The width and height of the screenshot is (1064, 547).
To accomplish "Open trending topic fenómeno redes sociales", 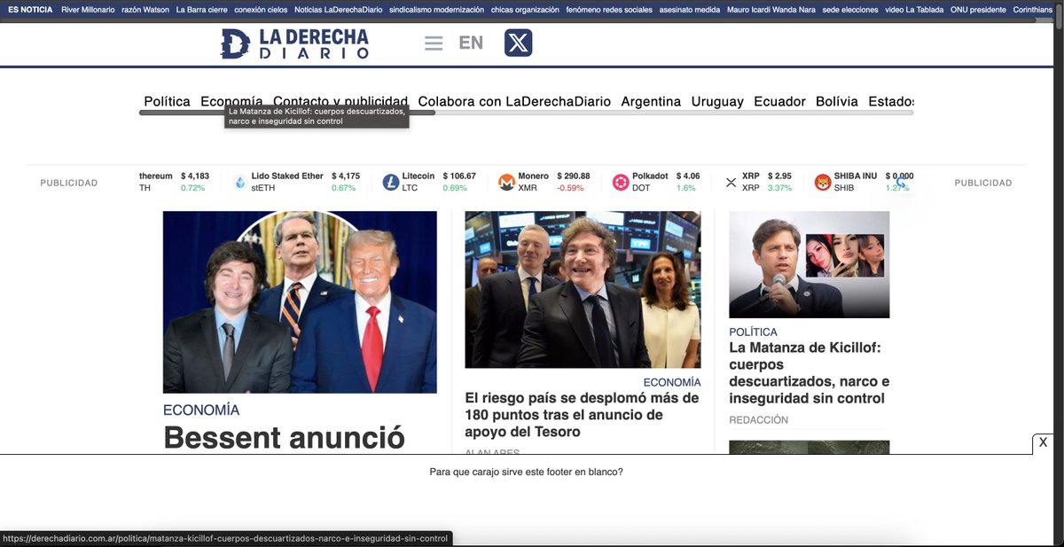I will (x=607, y=10).
